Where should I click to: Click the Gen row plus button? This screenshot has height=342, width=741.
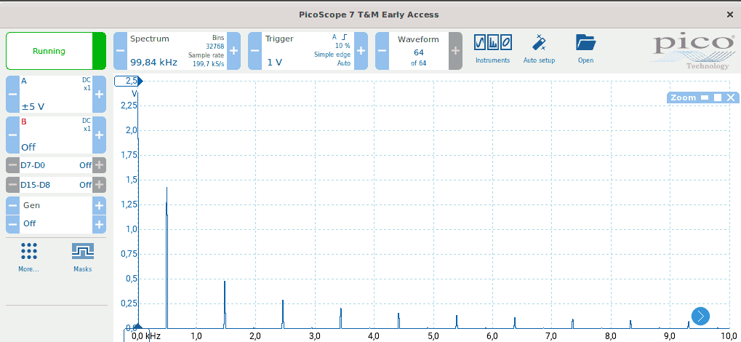click(x=99, y=205)
